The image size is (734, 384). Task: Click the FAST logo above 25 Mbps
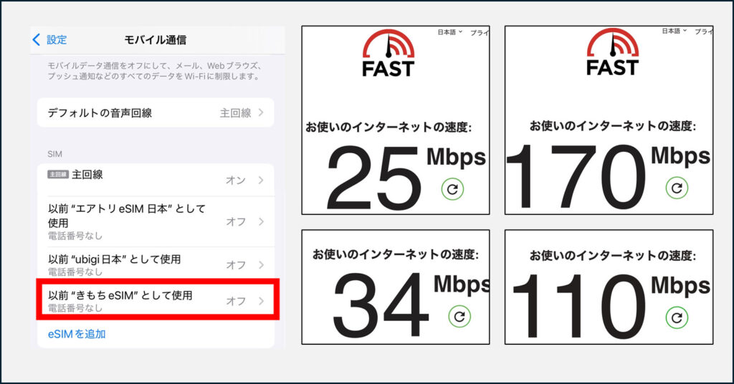(x=388, y=53)
